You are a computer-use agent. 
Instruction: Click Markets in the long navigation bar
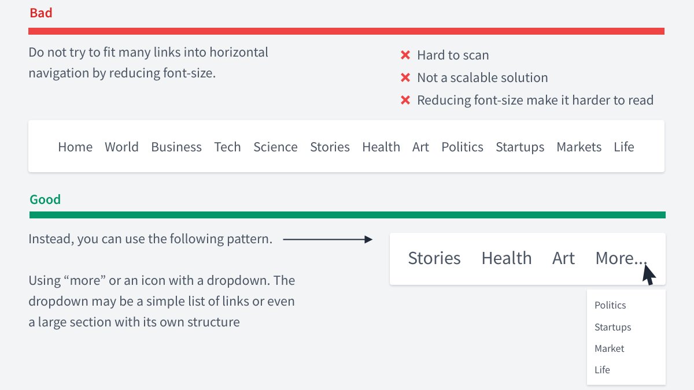[x=579, y=147]
